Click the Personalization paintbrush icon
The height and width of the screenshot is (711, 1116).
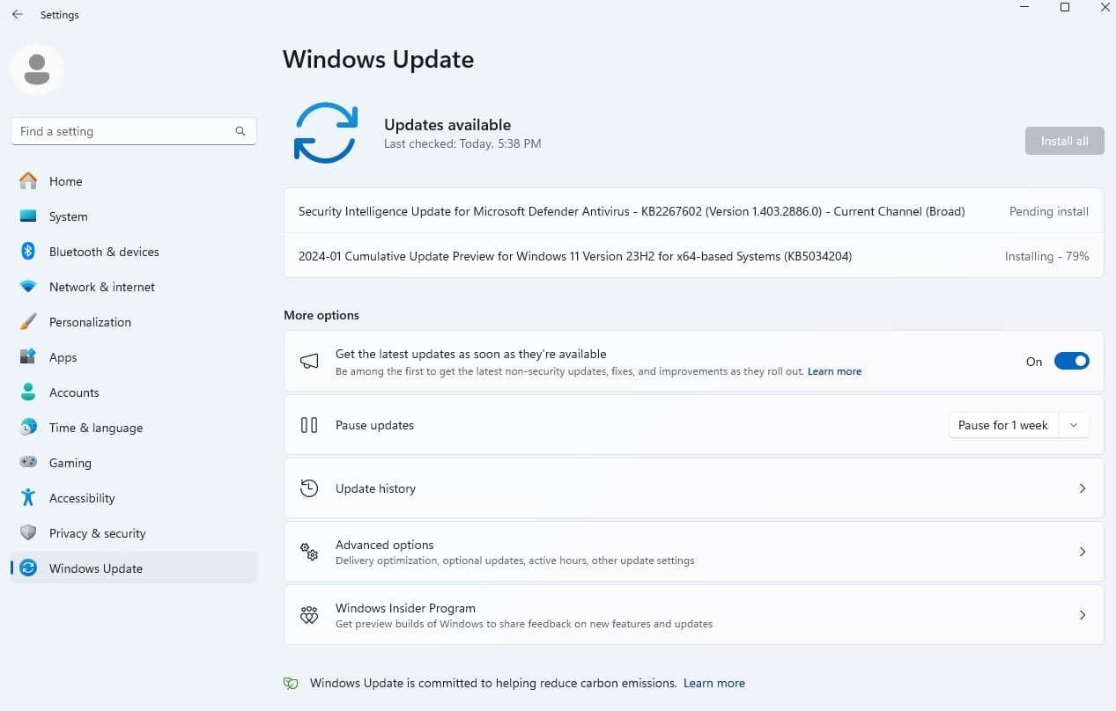(x=28, y=322)
